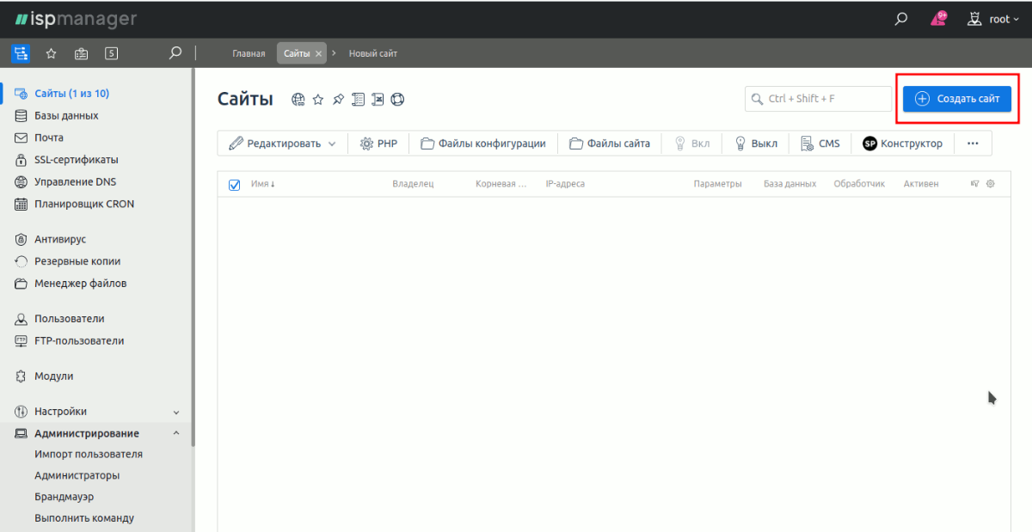Open the Конструктор site builder
This screenshot has height=532, width=1032.
902,144
